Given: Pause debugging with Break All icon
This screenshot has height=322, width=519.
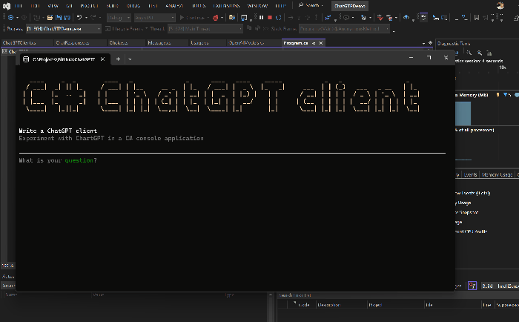Looking at the screenshot, I should click(261, 18).
